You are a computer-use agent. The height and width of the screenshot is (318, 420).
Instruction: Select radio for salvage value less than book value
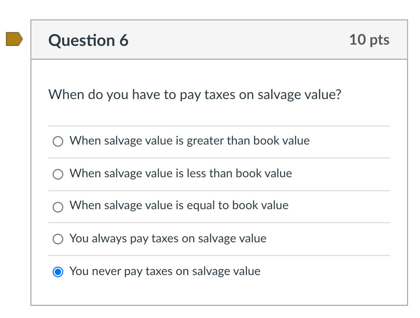point(58,174)
